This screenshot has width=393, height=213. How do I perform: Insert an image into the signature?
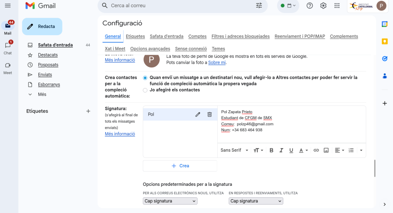pyautogui.click(x=326, y=150)
